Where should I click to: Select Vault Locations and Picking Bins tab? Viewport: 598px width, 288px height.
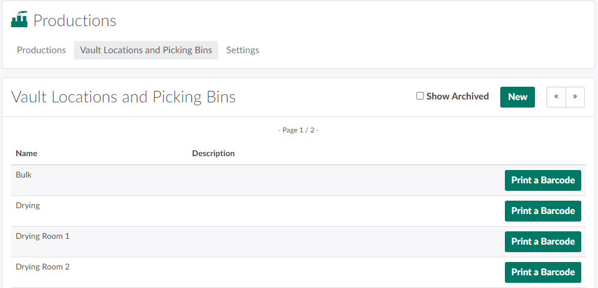146,50
